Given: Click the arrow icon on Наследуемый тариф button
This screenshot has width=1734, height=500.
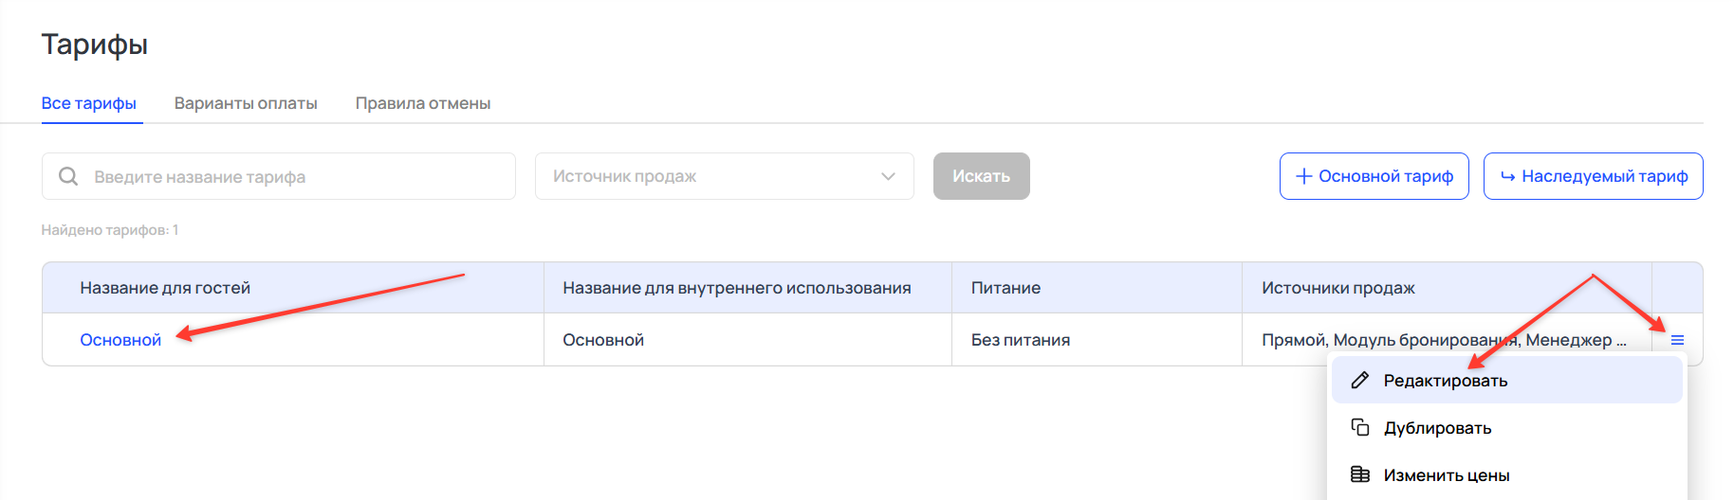Looking at the screenshot, I should pyautogui.click(x=1507, y=176).
